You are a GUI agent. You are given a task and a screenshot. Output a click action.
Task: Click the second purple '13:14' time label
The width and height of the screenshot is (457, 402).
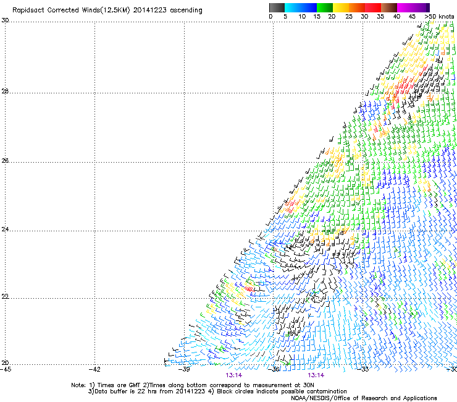pos(316,375)
